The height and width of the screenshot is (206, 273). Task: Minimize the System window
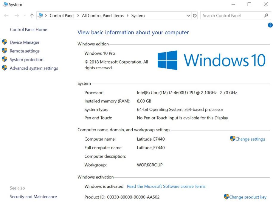pyautogui.click(x=233, y=4)
